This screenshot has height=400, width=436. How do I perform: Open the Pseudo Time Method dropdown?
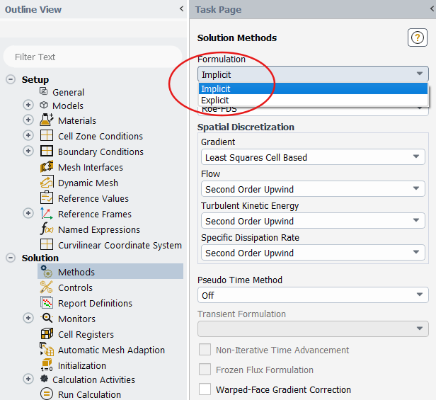coord(312,295)
